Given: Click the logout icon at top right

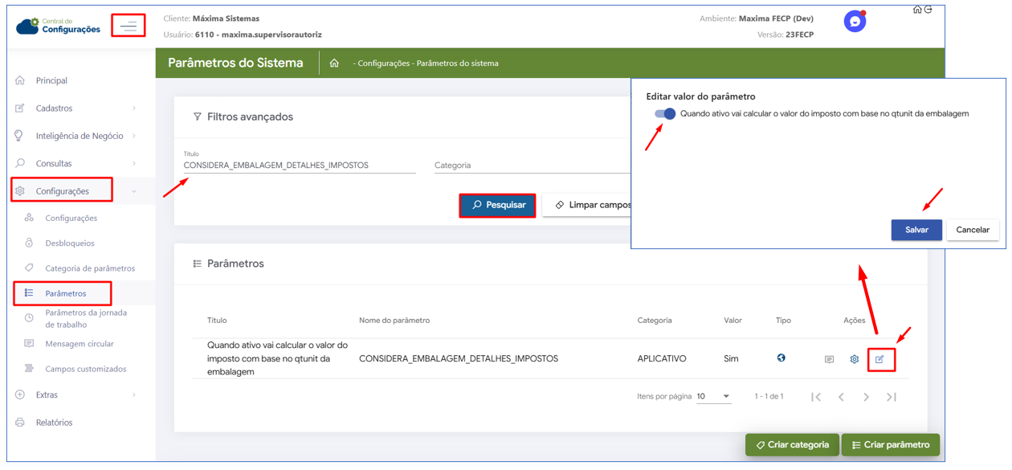Looking at the screenshot, I should [x=928, y=10].
